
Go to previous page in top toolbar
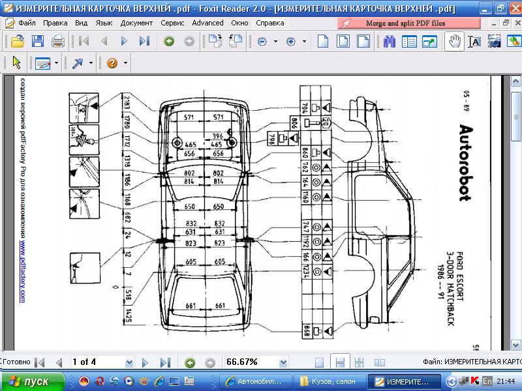[104, 41]
